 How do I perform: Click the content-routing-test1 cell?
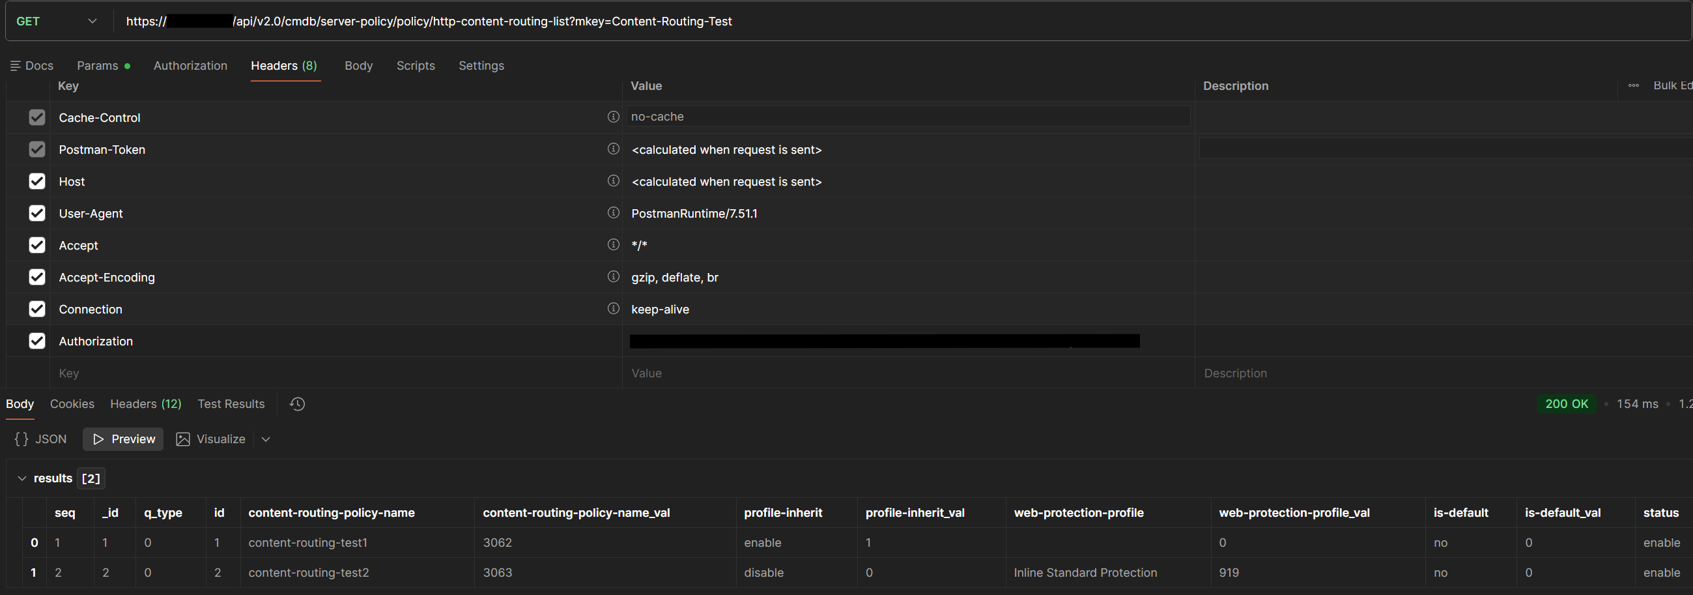(307, 542)
